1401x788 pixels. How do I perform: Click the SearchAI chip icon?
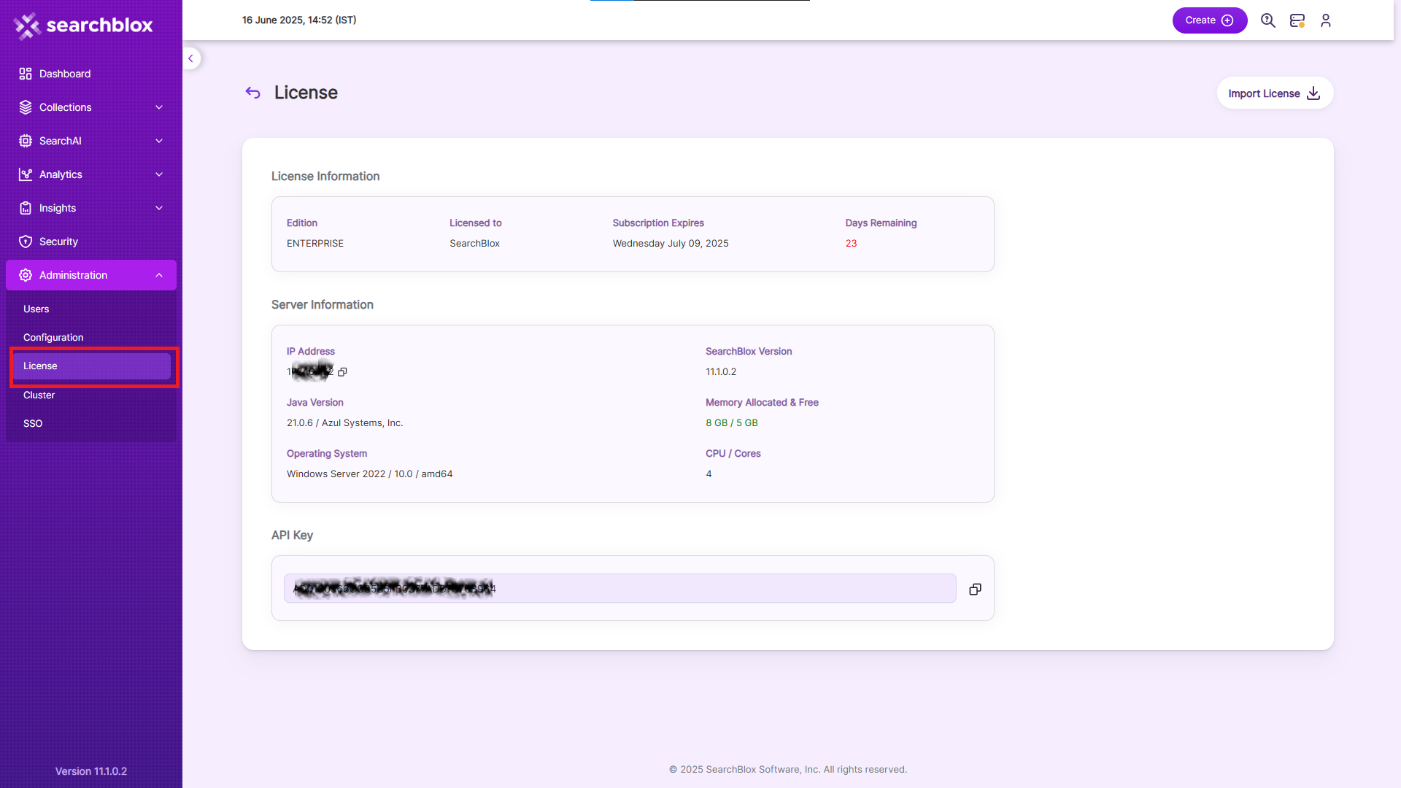(26, 141)
